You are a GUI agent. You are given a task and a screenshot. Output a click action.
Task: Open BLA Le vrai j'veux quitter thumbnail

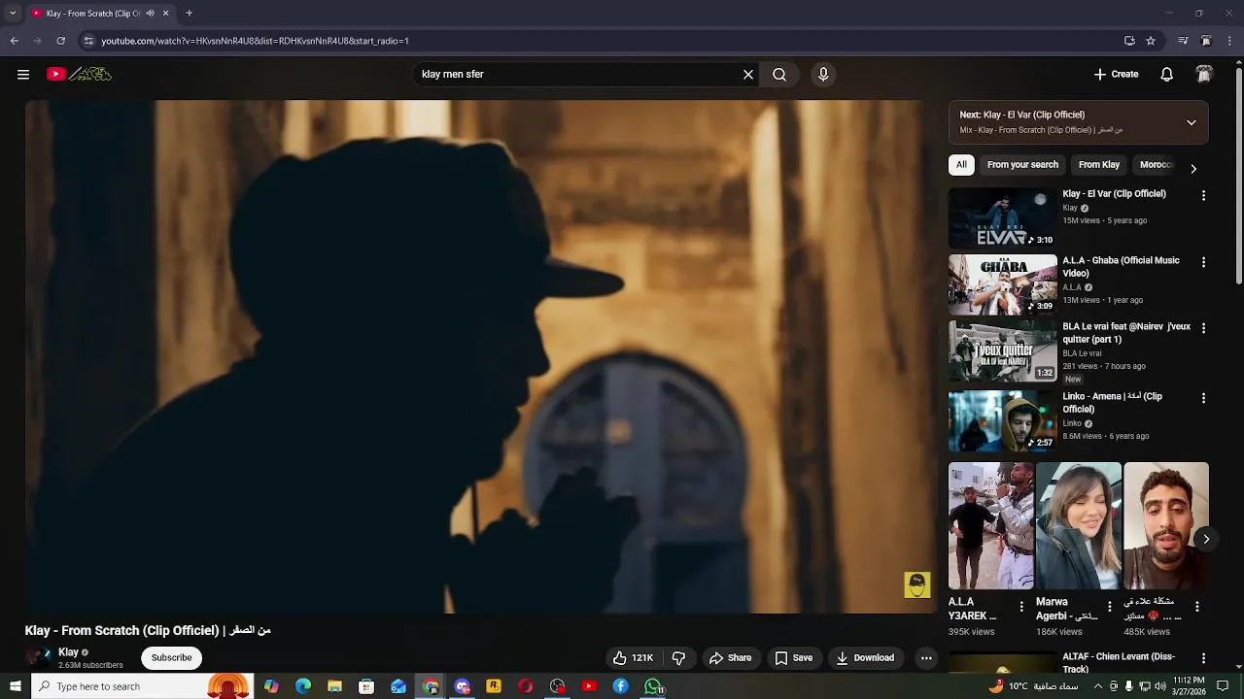click(1002, 351)
